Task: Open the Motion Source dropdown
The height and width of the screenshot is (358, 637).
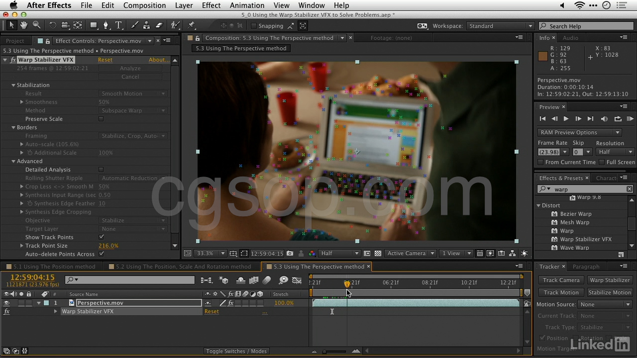Action: pos(606,304)
